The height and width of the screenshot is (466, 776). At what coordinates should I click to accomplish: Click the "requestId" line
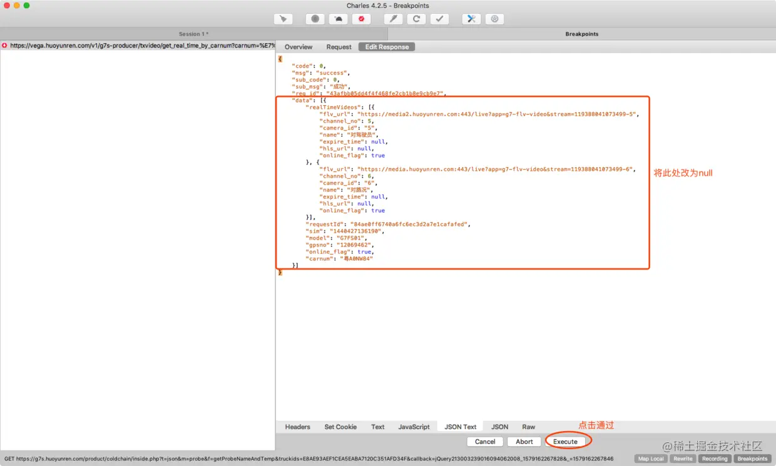387,224
